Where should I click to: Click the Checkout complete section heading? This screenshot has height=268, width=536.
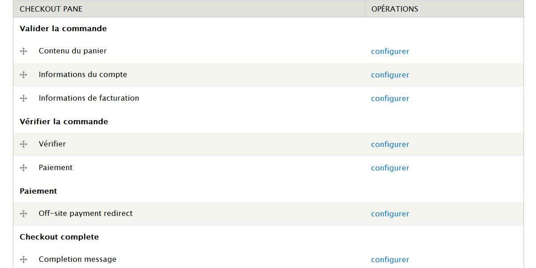coord(59,237)
